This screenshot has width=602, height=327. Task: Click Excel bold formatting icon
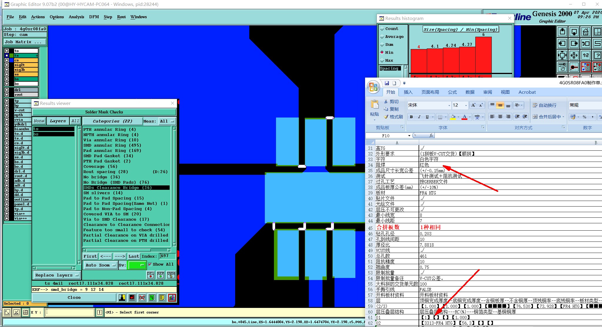click(x=411, y=117)
